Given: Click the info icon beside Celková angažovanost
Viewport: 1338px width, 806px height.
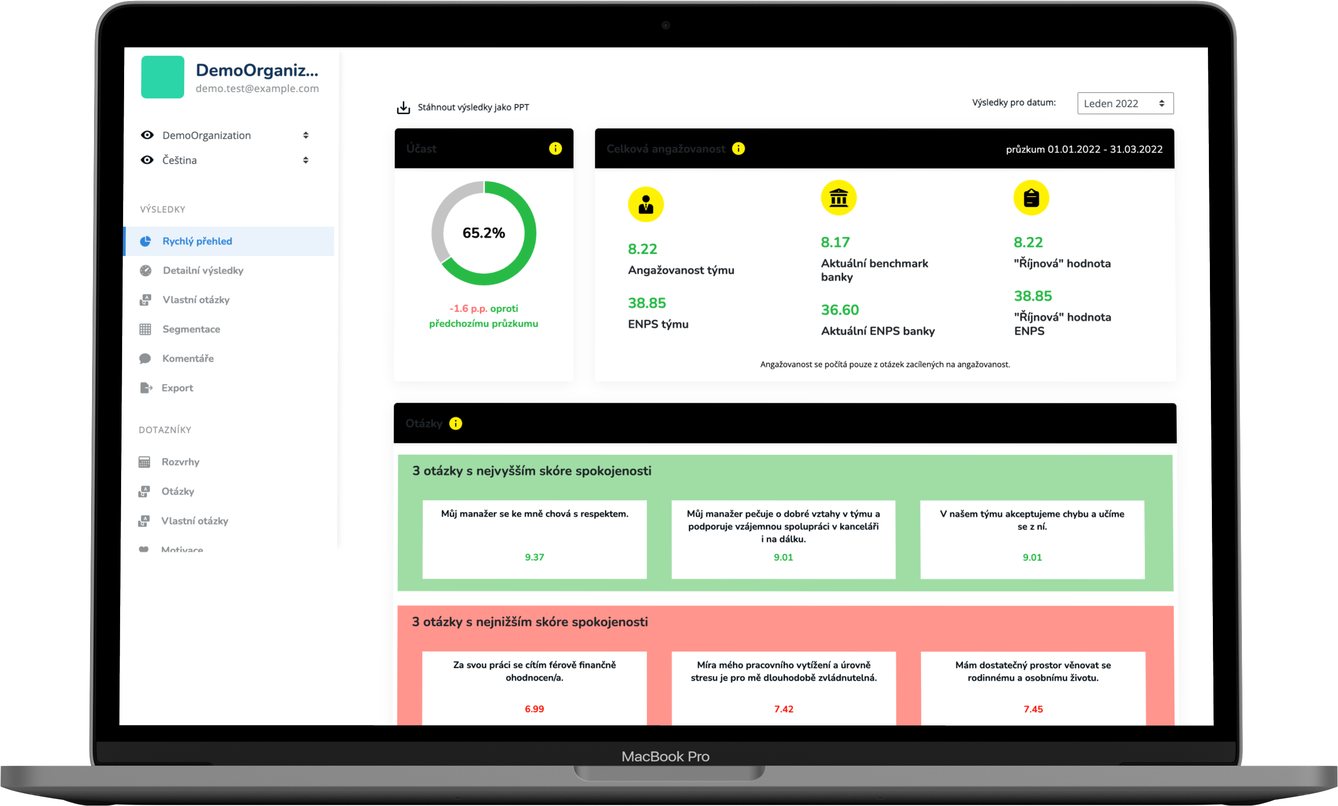Looking at the screenshot, I should [x=739, y=148].
